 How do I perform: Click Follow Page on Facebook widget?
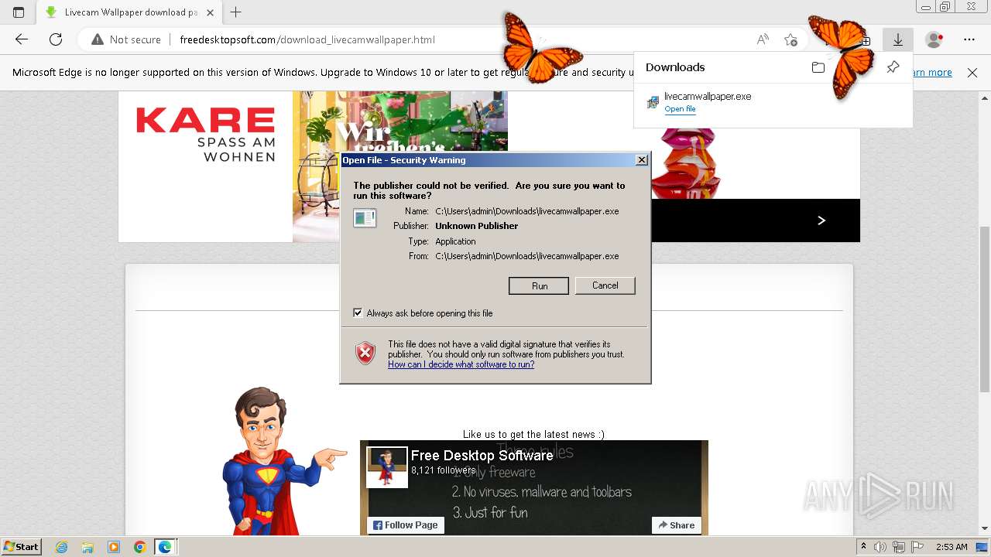point(406,525)
